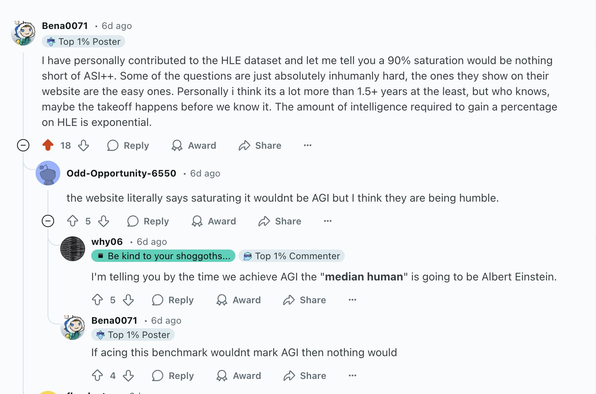The width and height of the screenshot is (596, 394).
Task: Downvote Odd-Opportunity-6550's comment
Action: 104,221
